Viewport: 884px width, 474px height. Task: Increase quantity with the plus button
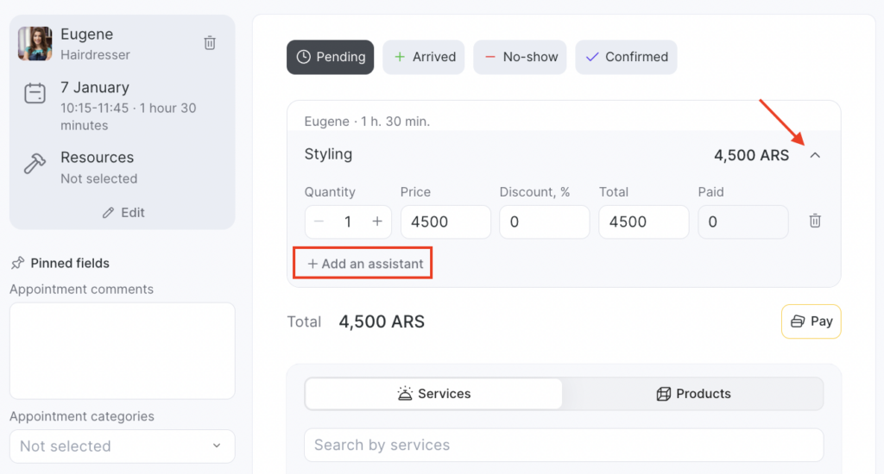pyautogui.click(x=377, y=221)
